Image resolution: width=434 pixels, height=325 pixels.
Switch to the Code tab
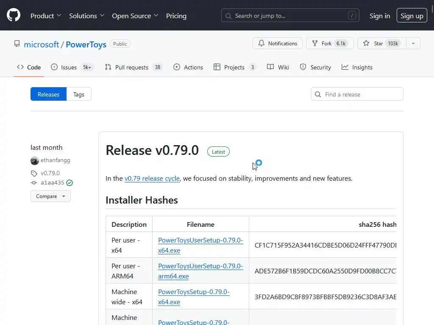click(x=29, y=67)
